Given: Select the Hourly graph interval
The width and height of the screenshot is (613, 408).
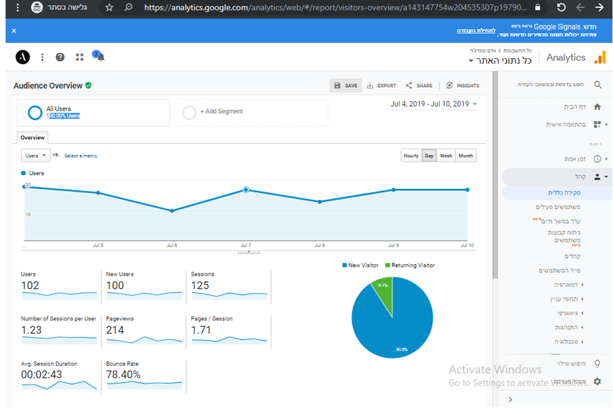Looking at the screenshot, I should click(411, 156).
